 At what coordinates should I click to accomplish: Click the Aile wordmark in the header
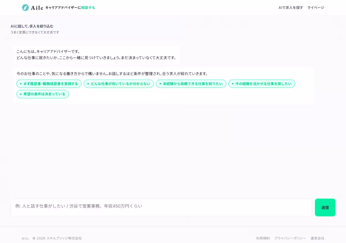pyautogui.click(x=37, y=8)
